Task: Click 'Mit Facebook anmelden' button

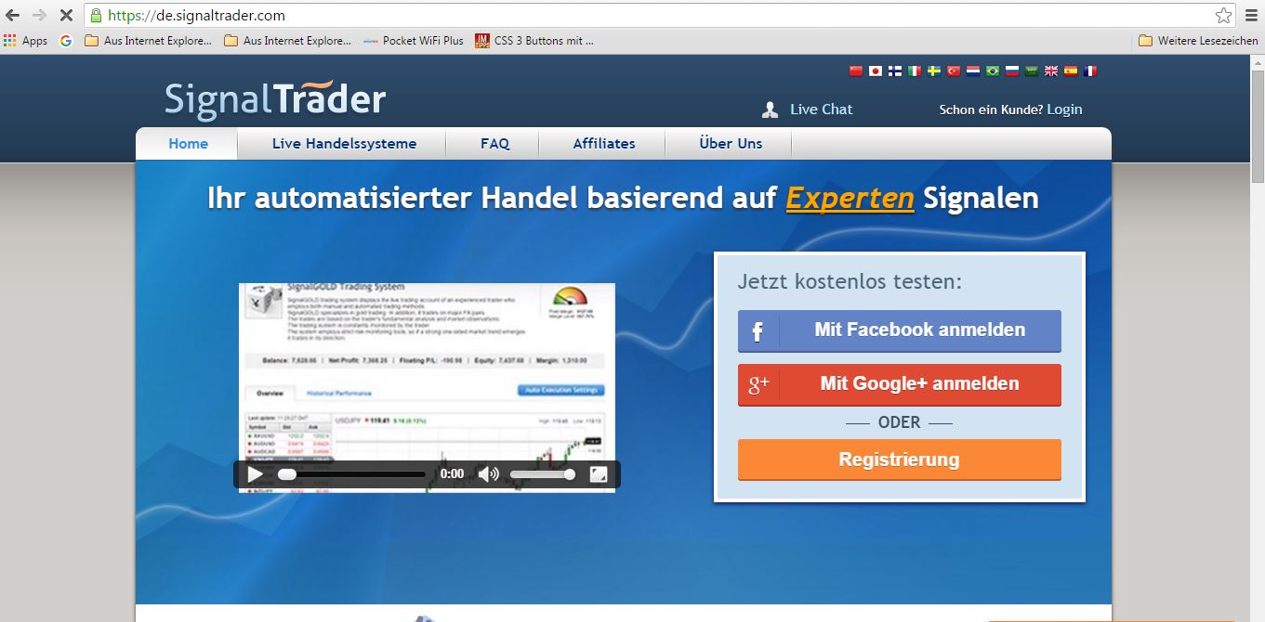Action: tap(899, 330)
